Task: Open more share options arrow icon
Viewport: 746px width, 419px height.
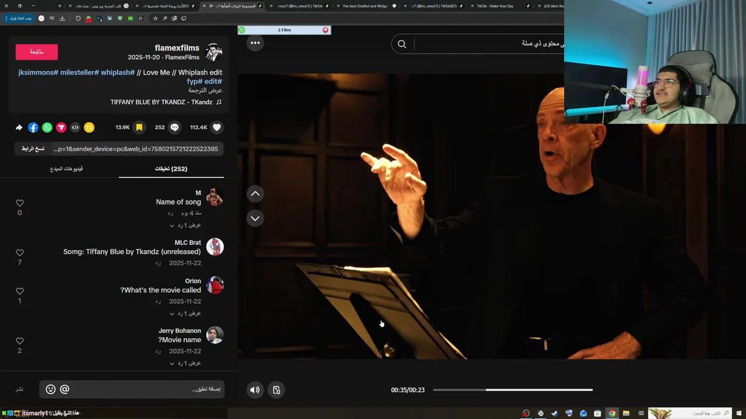Action: [19, 127]
